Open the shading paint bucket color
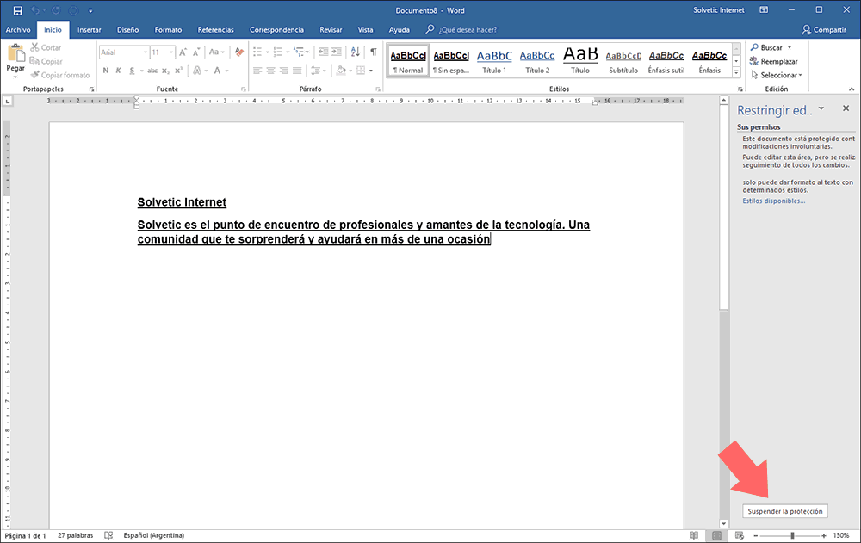This screenshot has width=861, height=543. tap(341, 71)
